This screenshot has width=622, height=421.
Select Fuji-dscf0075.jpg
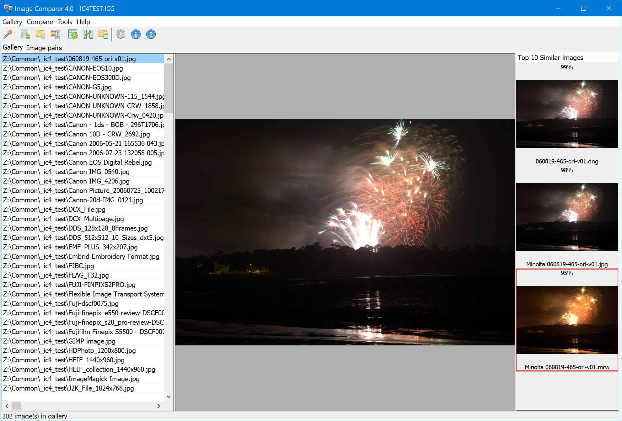[x=83, y=303]
